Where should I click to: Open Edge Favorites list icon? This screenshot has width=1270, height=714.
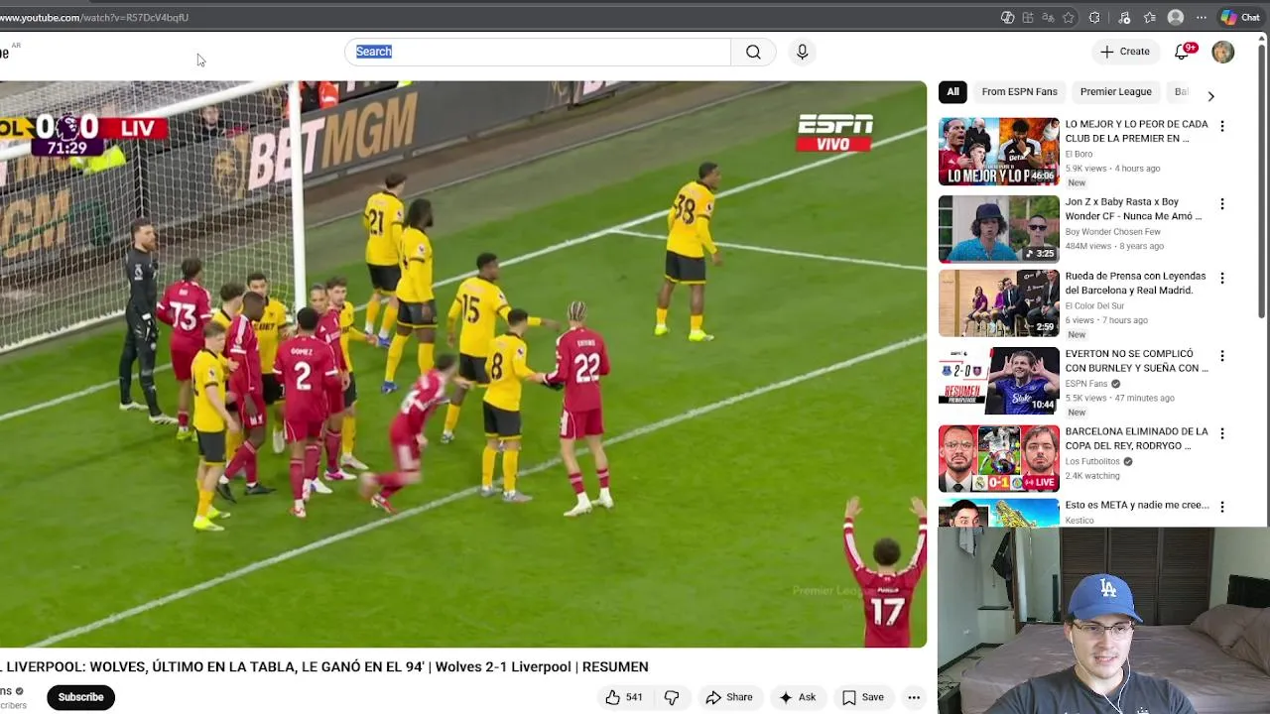tap(1150, 17)
